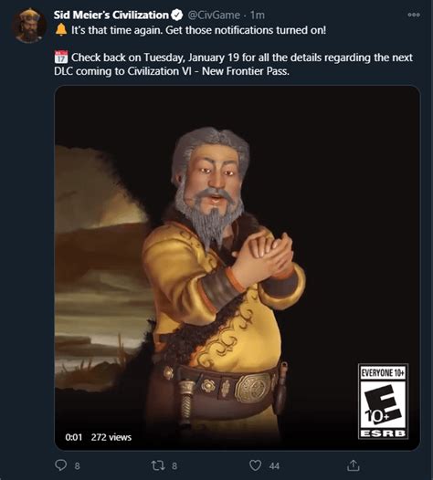Click the reply count showing 8
This screenshot has height=480, width=433.
coord(78,466)
